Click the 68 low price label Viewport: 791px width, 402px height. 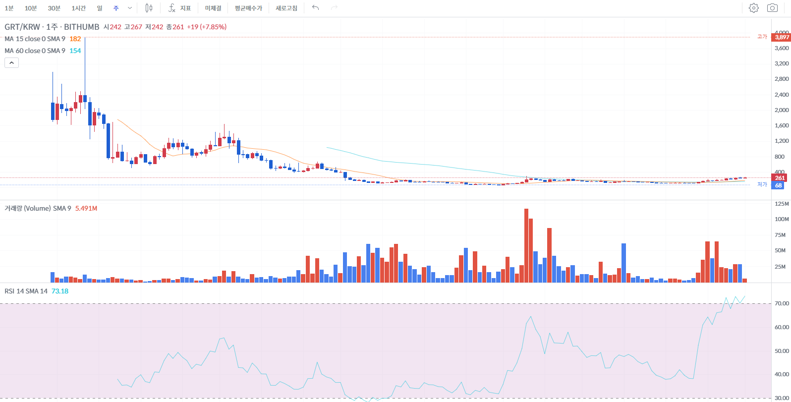778,185
